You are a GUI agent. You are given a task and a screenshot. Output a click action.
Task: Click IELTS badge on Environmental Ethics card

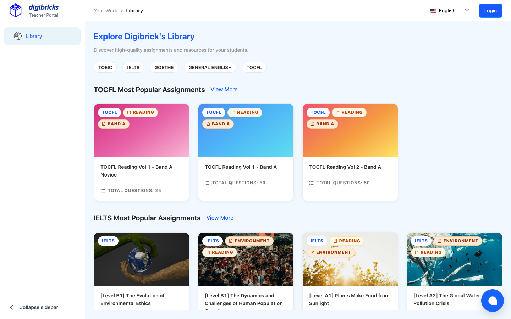point(108,241)
